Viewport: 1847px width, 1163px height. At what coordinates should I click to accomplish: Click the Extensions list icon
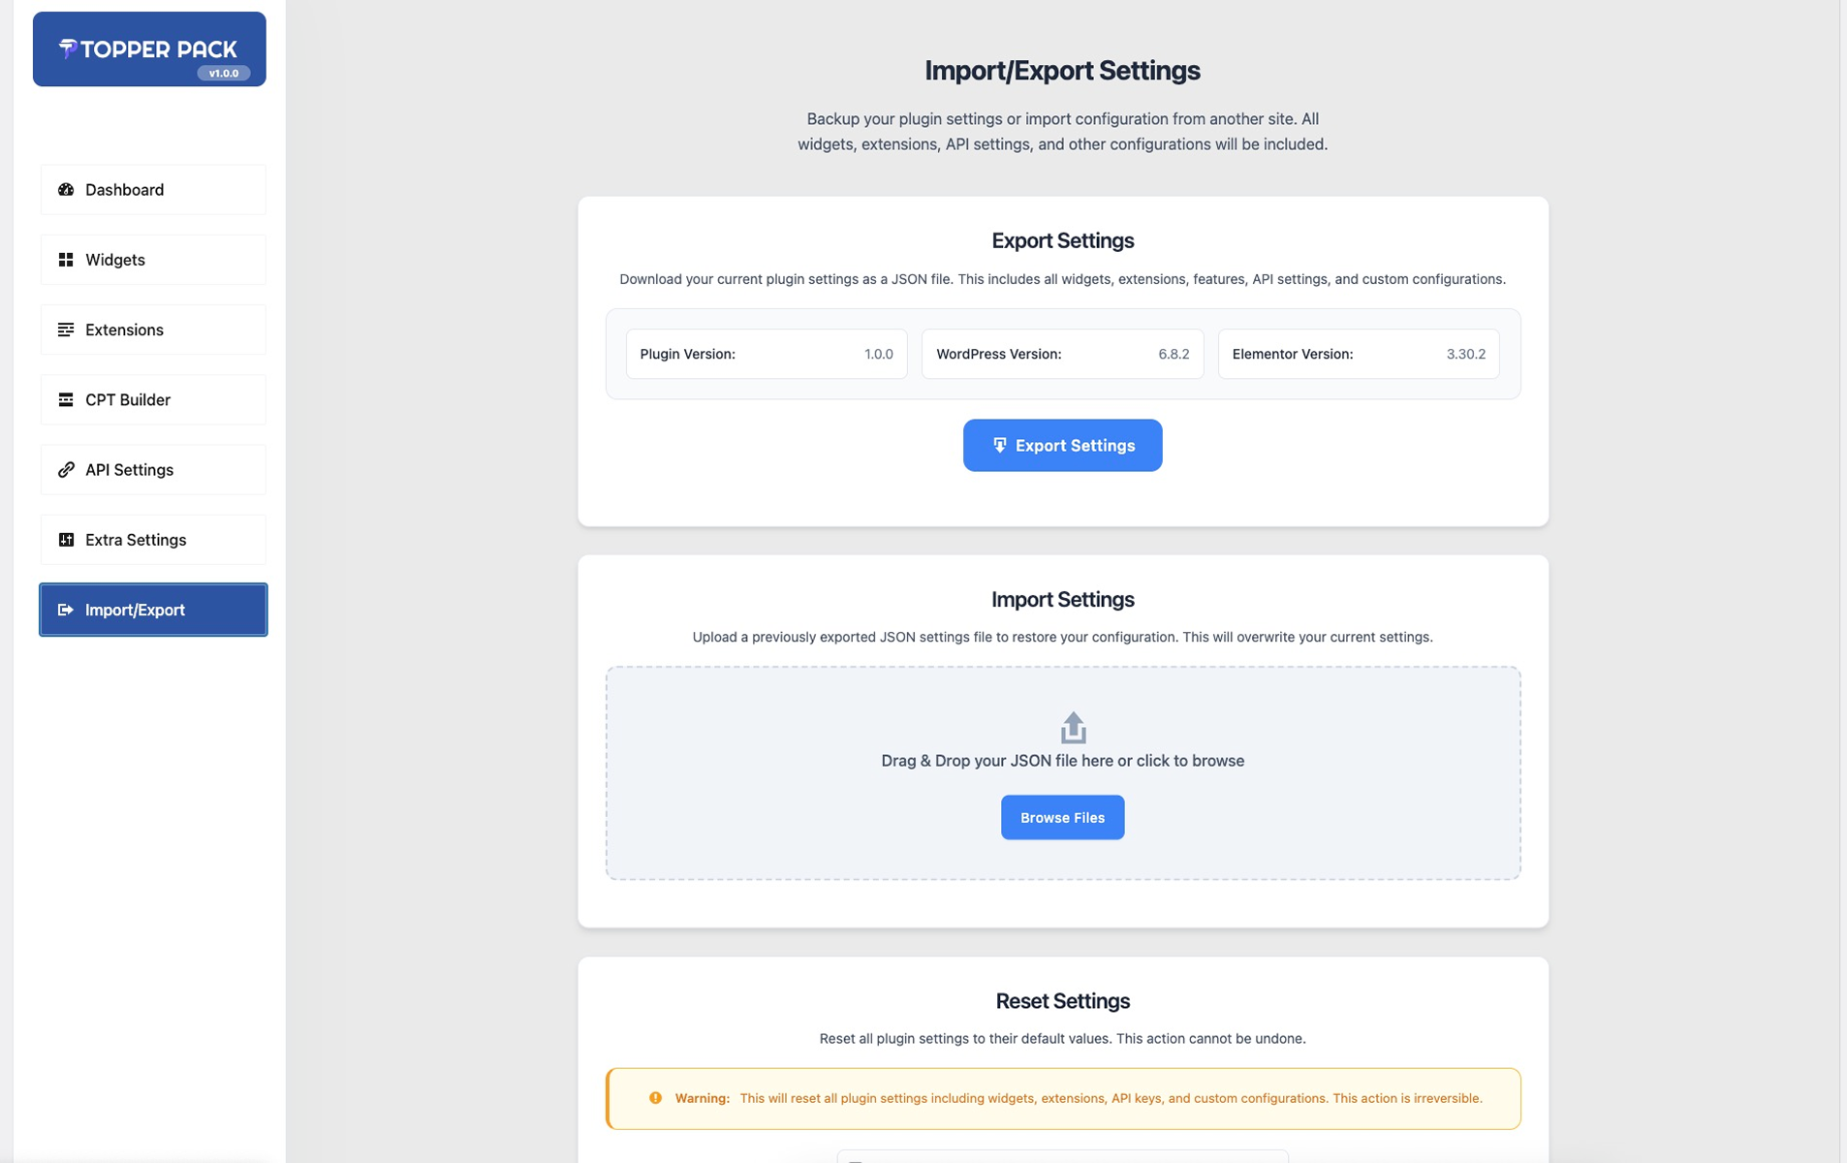point(66,330)
